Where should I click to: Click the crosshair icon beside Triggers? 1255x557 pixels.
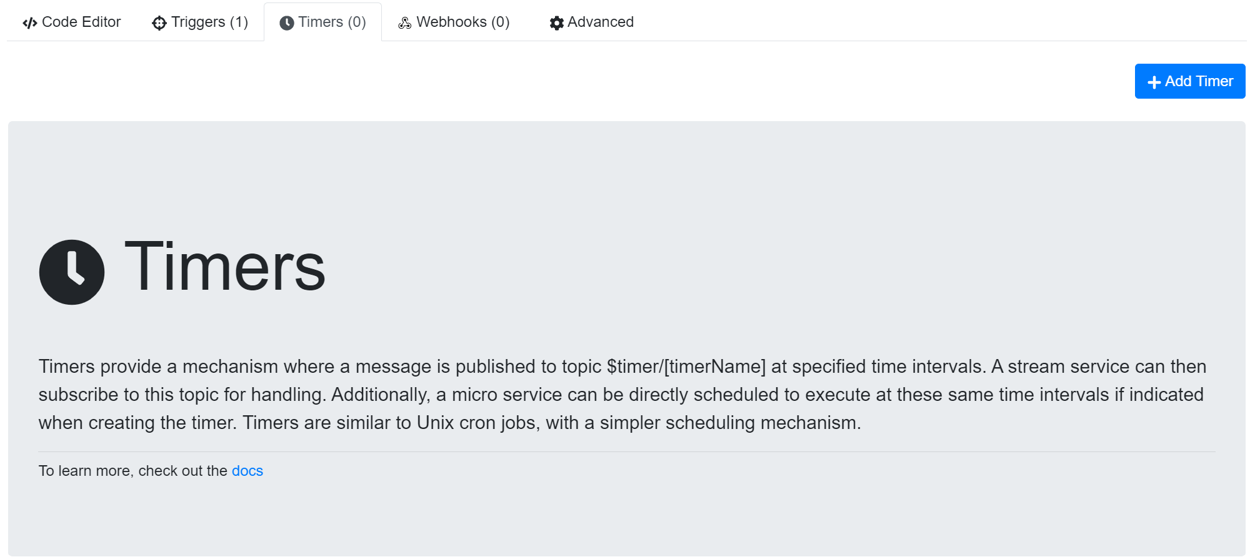coord(159,23)
